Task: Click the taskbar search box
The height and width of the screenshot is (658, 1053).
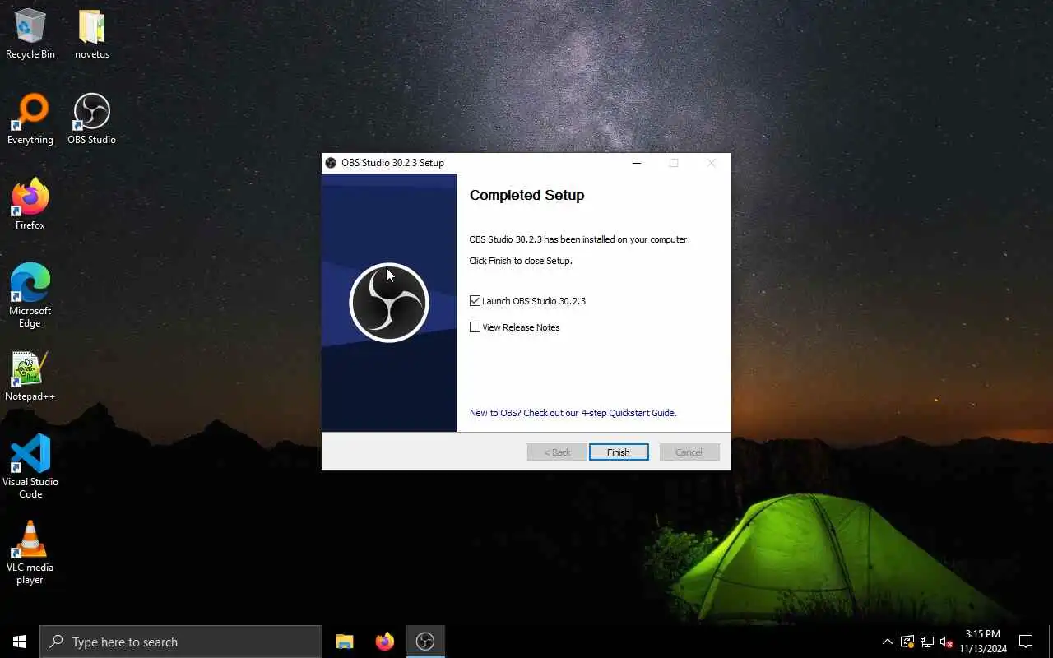Action: (181, 642)
